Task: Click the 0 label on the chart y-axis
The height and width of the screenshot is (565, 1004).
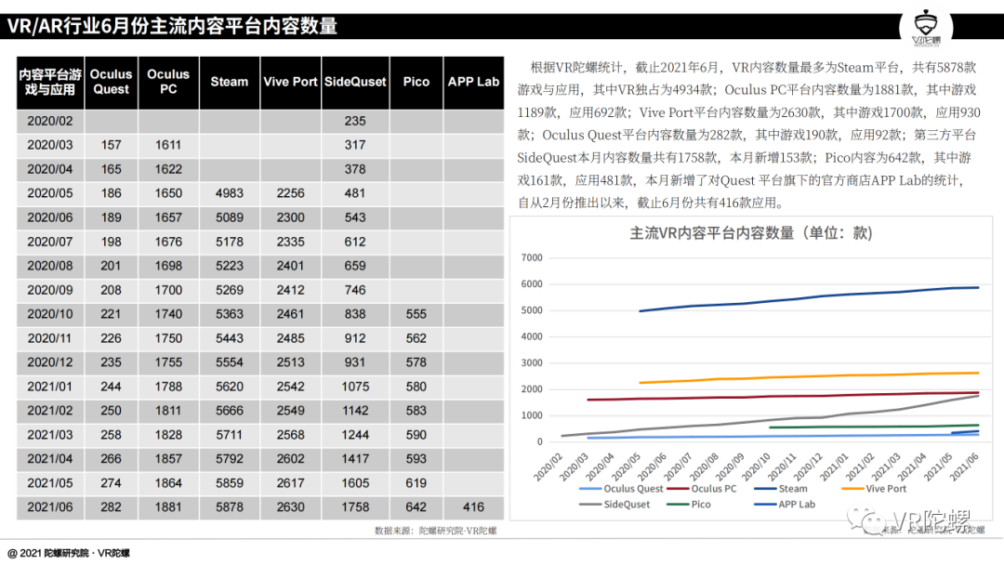Action: pyautogui.click(x=540, y=441)
